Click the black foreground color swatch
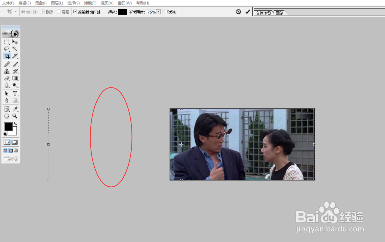385x242 pixels. pyautogui.click(x=8, y=127)
